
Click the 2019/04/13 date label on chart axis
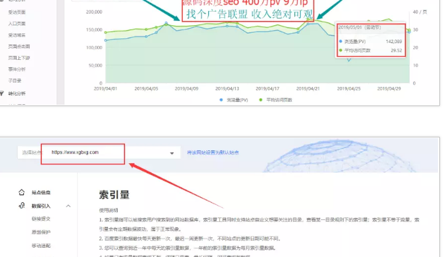click(227, 89)
